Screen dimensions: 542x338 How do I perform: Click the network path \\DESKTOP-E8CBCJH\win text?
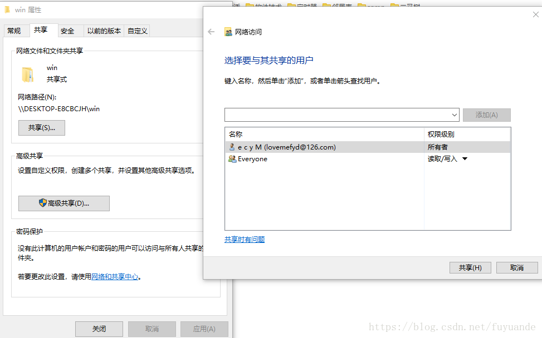point(58,109)
